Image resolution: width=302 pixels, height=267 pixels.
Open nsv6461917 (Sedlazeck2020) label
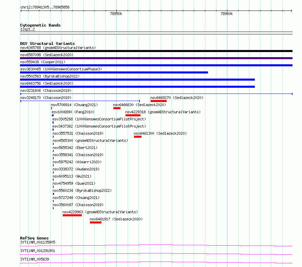pyautogui.click(x=116, y=219)
